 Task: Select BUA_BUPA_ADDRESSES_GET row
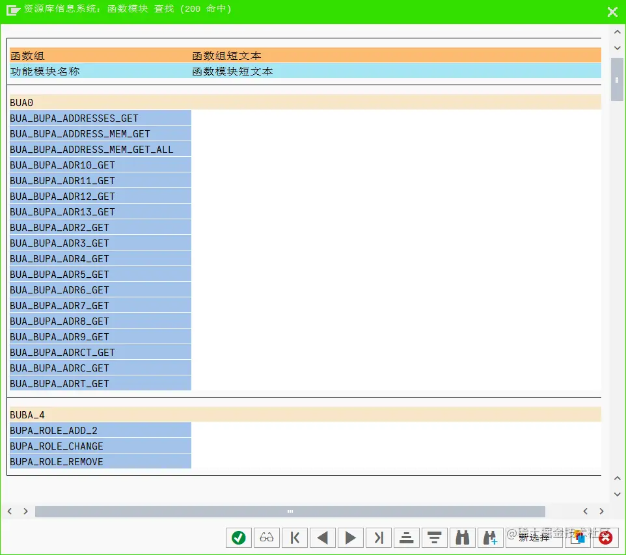[100, 118]
